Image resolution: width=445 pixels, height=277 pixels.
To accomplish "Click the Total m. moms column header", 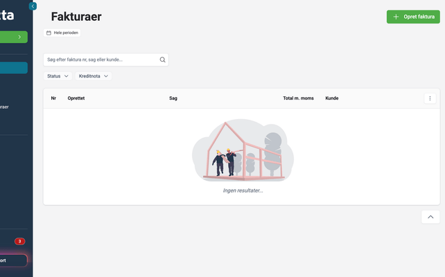I will 298,98.
